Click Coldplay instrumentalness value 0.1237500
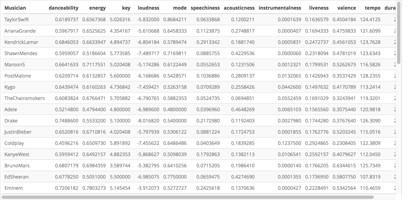Image resolution: width=410 pixels, height=200 pixels. (289, 143)
